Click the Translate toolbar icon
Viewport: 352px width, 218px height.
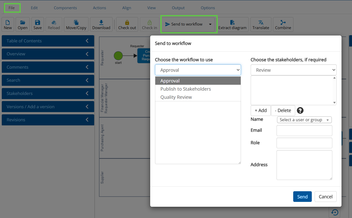click(x=261, y=22)
